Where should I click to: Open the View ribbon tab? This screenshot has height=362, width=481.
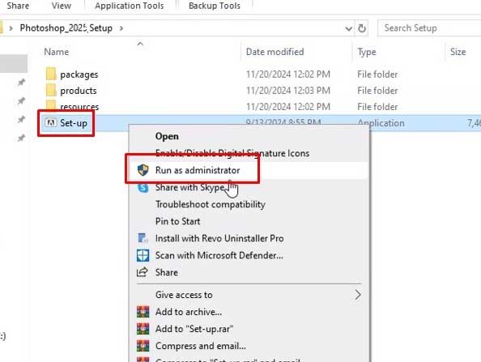[62, 6]
